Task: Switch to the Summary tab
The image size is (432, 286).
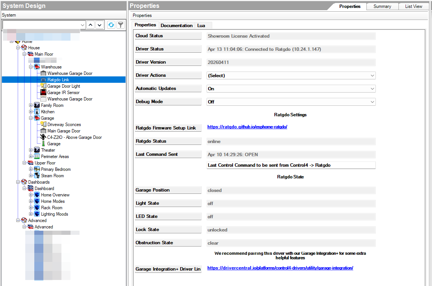Action: coord(382,6)
